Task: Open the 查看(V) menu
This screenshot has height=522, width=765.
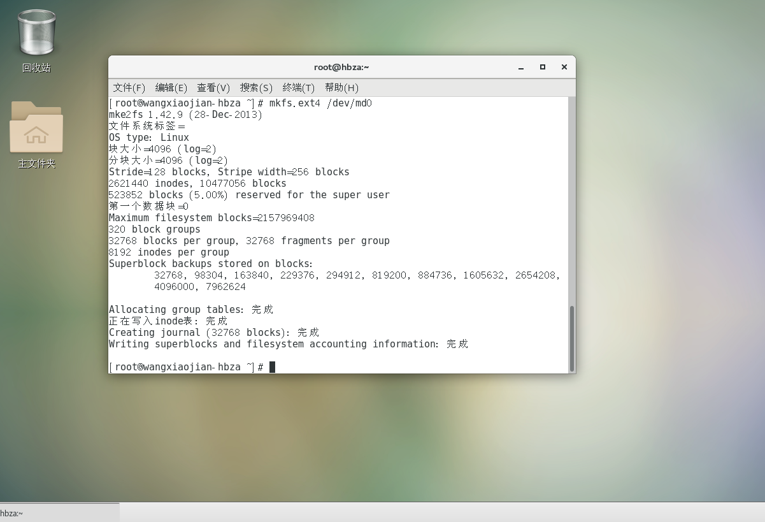Action: (x=213, y=88)
